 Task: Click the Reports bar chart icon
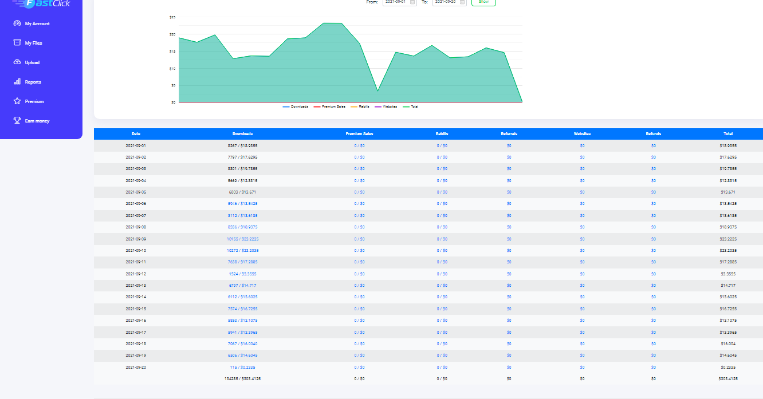click(x=17, y=82)
